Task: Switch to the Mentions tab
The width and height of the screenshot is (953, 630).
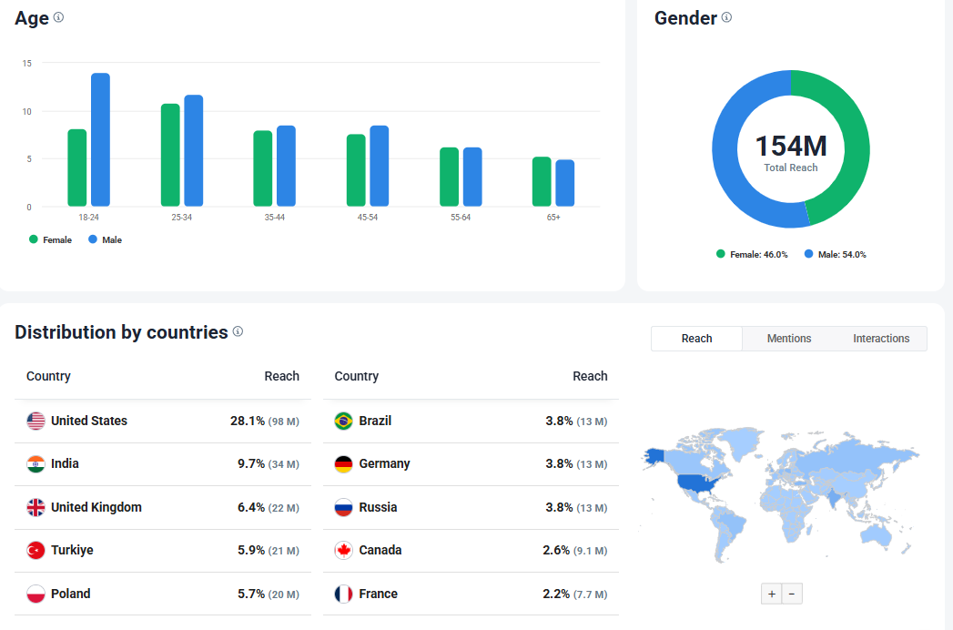Action: coord(788,338)
